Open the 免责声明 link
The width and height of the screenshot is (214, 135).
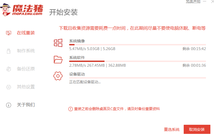[193, 1]
